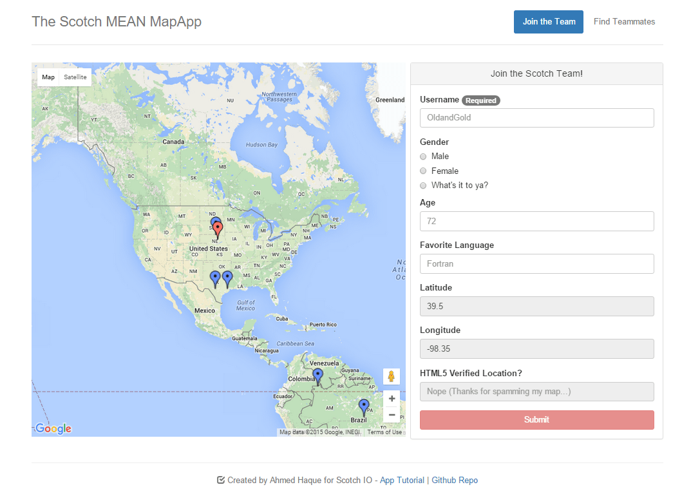This screenshot has width=691, height=496.
Task: Select the Male gender option
Action: [423, 156]
